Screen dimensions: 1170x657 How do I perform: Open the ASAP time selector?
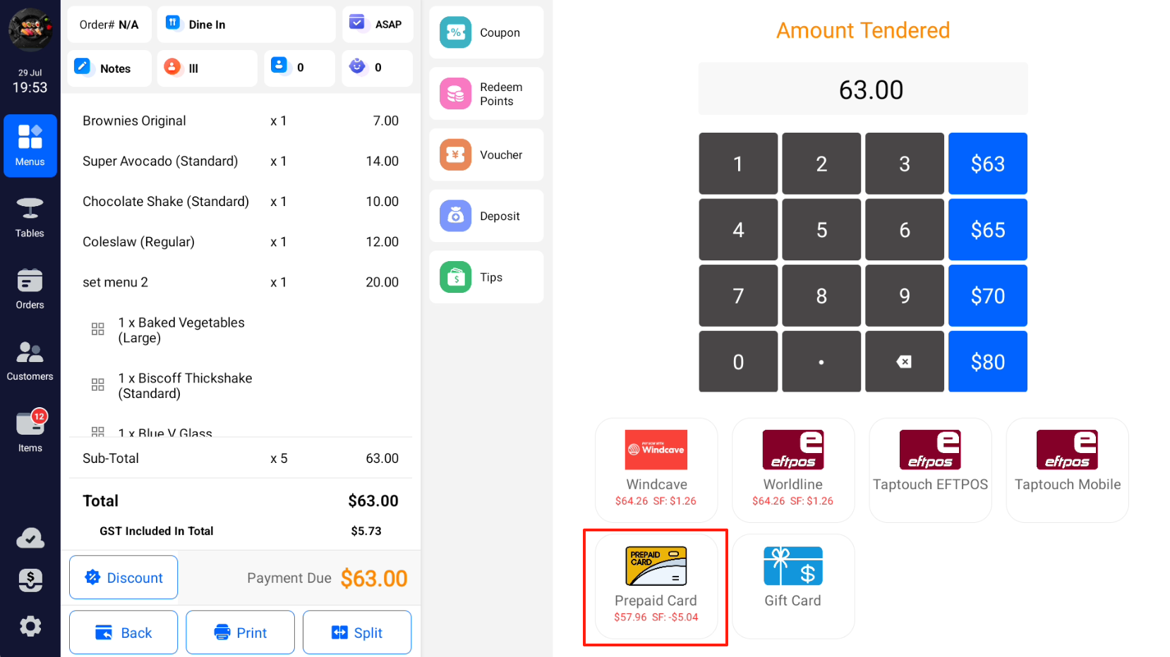click(378, 24)
